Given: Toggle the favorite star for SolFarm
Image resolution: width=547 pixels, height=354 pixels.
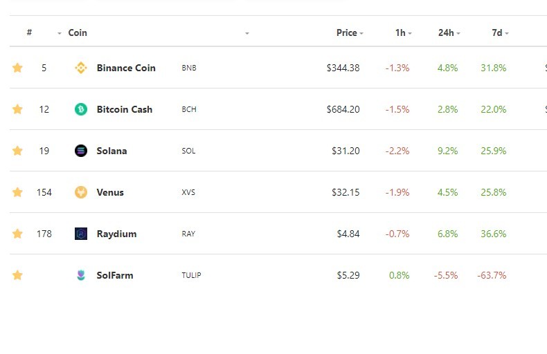Looking at the screenshot, I should pyautogui.click(x=17, y=275).
